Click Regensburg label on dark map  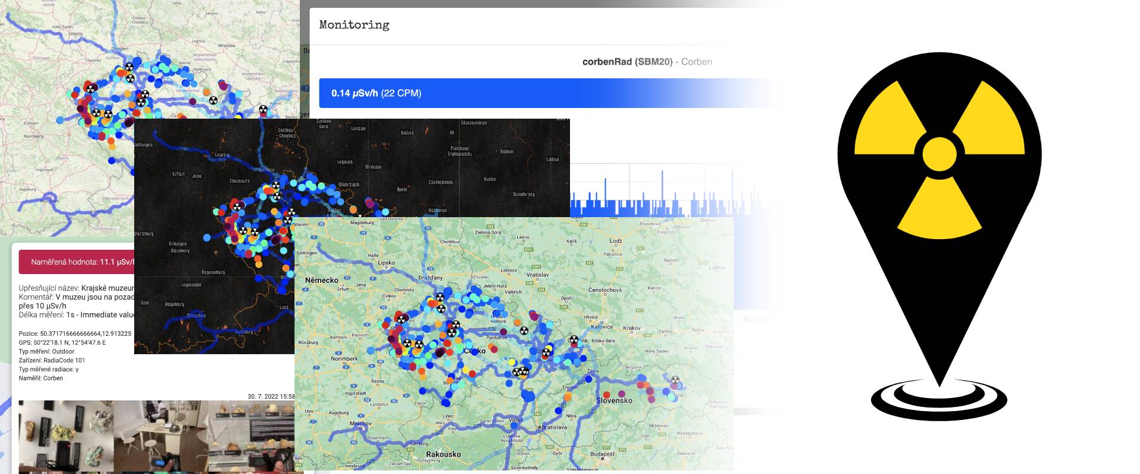(x=213, y=272)
